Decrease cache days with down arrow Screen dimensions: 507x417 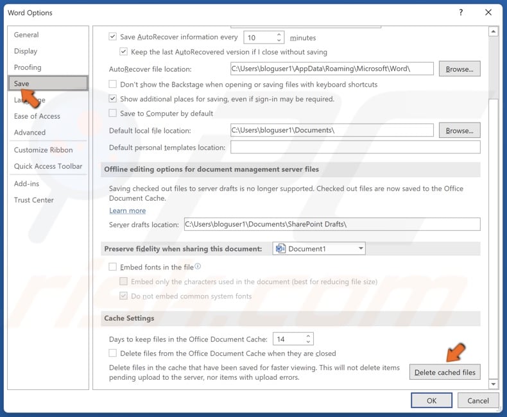(308, 342)
